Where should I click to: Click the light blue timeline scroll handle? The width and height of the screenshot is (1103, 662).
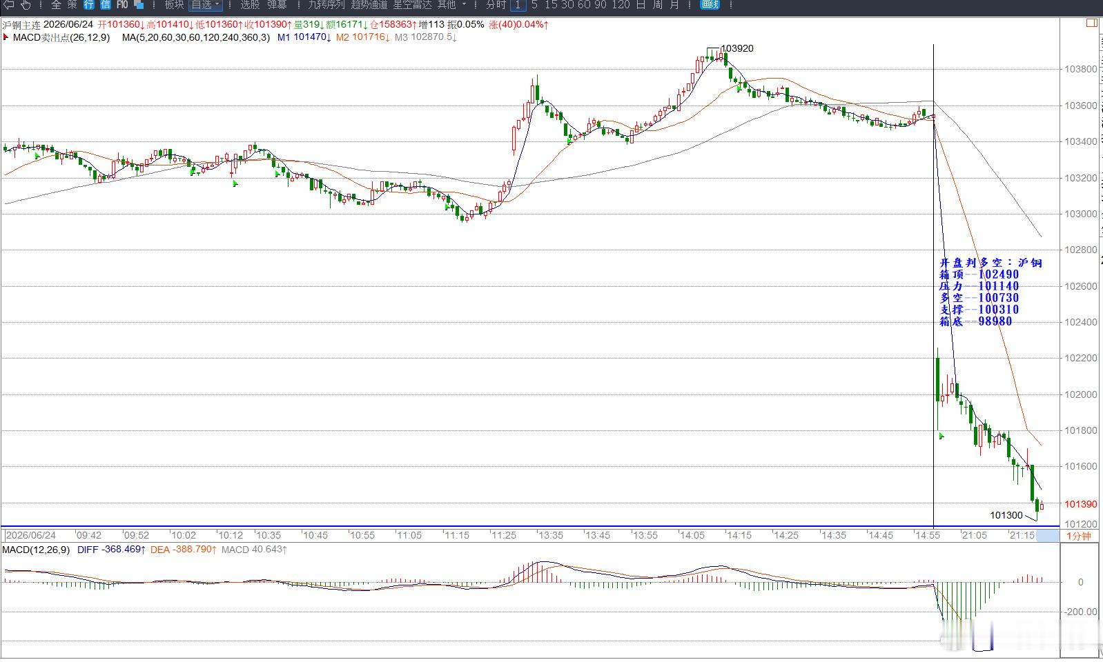pyautogui.click(x=1048, y=535)
